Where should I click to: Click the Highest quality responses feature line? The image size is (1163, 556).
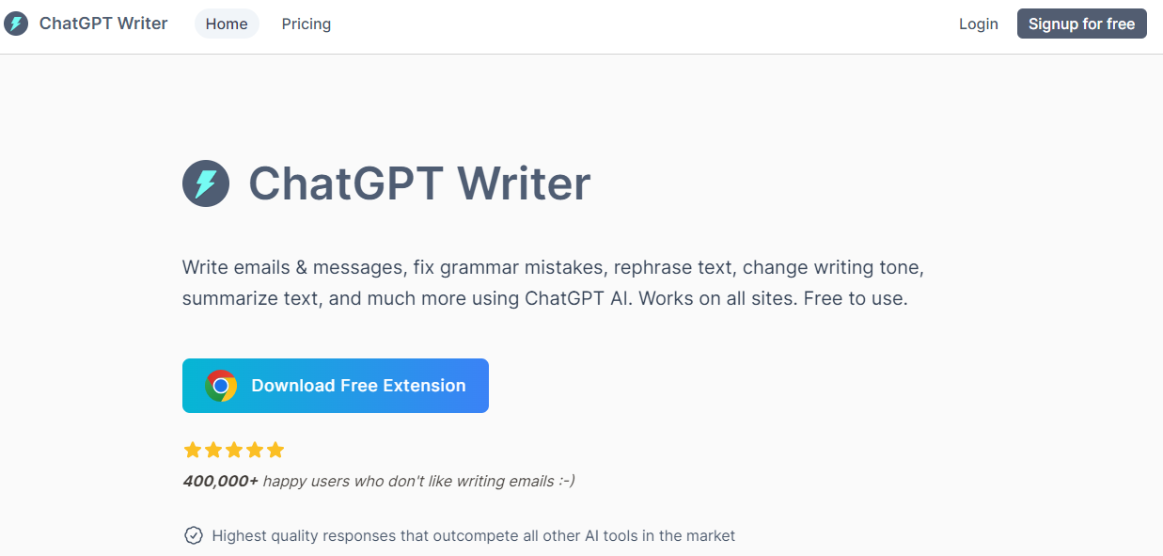click(474, 535)
